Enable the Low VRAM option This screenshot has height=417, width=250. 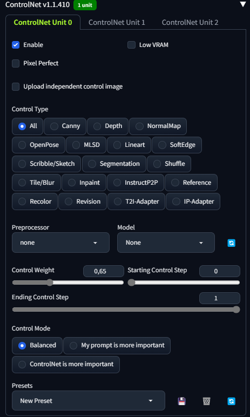tap(131, 45)
